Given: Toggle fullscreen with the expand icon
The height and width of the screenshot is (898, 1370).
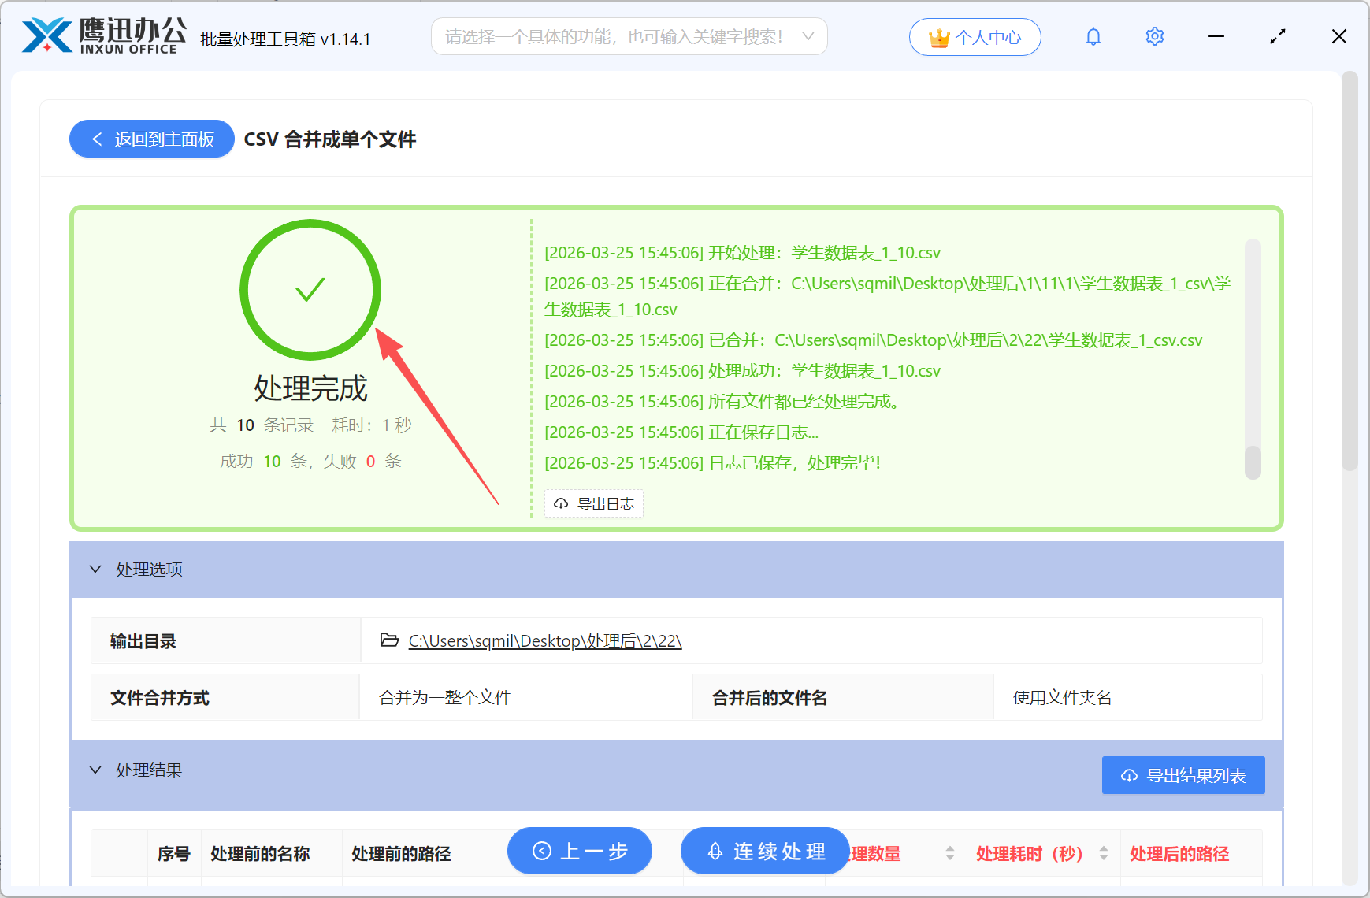Looking at the screenshot, I should [x=1277, y=36].
